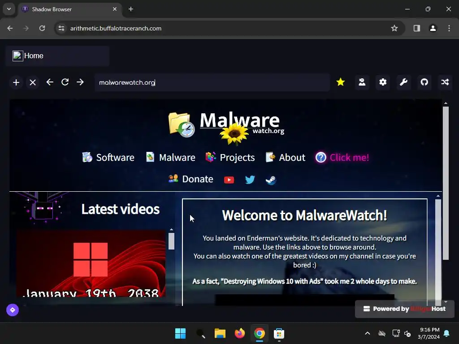459x344 pixels.
Task: Bookmark this tab with Chrome star
Action: click(394, 28)
